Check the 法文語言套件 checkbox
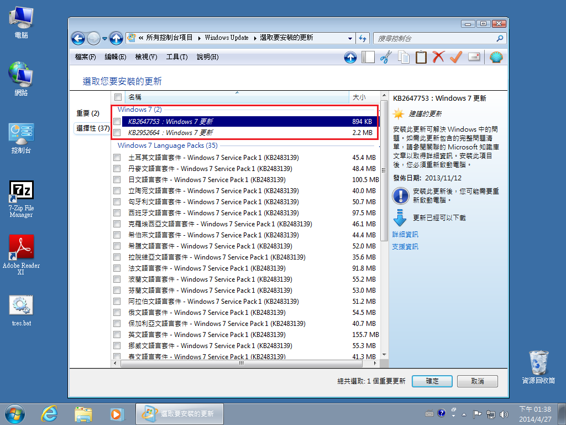 (x=117, y=268)
